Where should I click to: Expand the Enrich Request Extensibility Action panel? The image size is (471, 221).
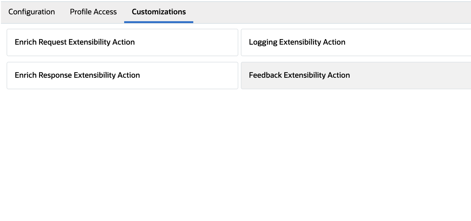pyautogui.click(x=122, y=42)
